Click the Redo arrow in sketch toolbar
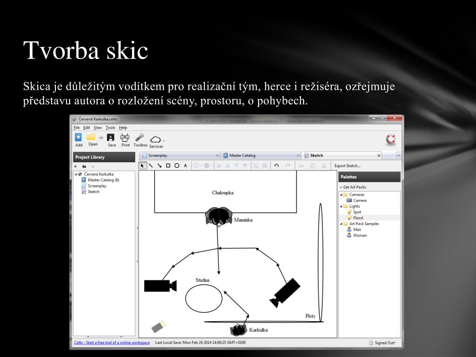 [x=288, y=166]
